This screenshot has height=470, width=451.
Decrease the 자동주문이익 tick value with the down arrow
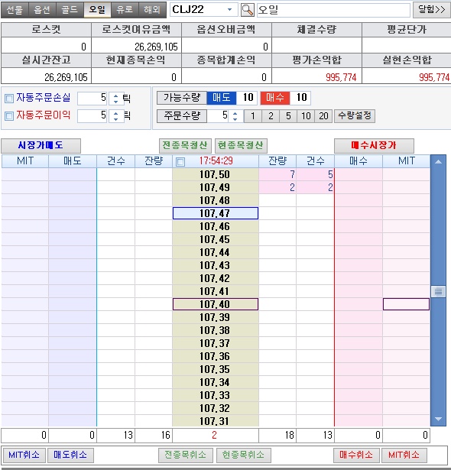click(x=115, y=119)
